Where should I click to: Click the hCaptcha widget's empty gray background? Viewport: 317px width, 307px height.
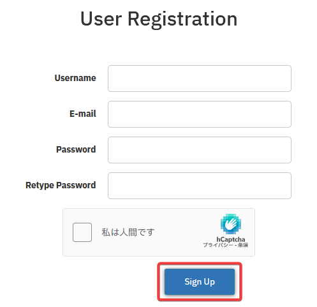[x=181, y=232]
